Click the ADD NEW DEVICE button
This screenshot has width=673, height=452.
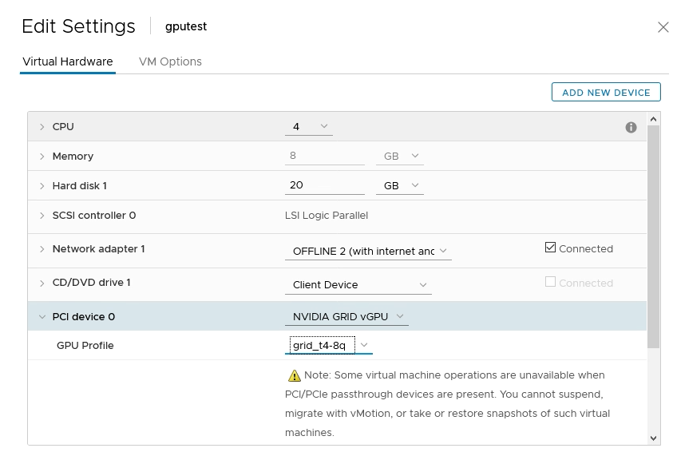click(606, 93)
